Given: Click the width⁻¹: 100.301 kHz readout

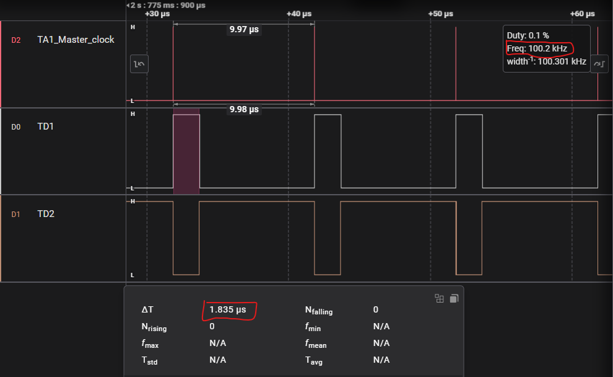Looking at the screenshot, I should (547, 61).
